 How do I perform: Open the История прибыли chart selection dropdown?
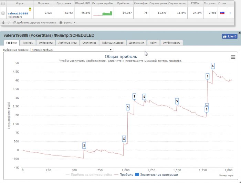click(x=72, y=50)
